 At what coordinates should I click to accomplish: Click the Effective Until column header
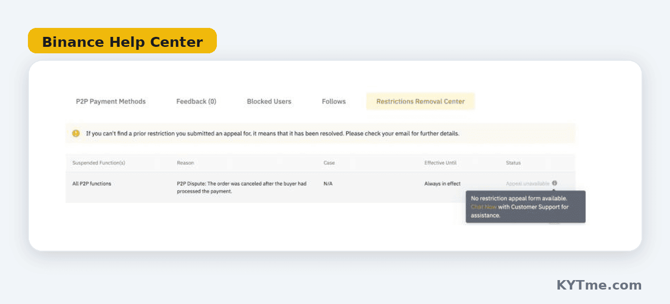(440, 163)
